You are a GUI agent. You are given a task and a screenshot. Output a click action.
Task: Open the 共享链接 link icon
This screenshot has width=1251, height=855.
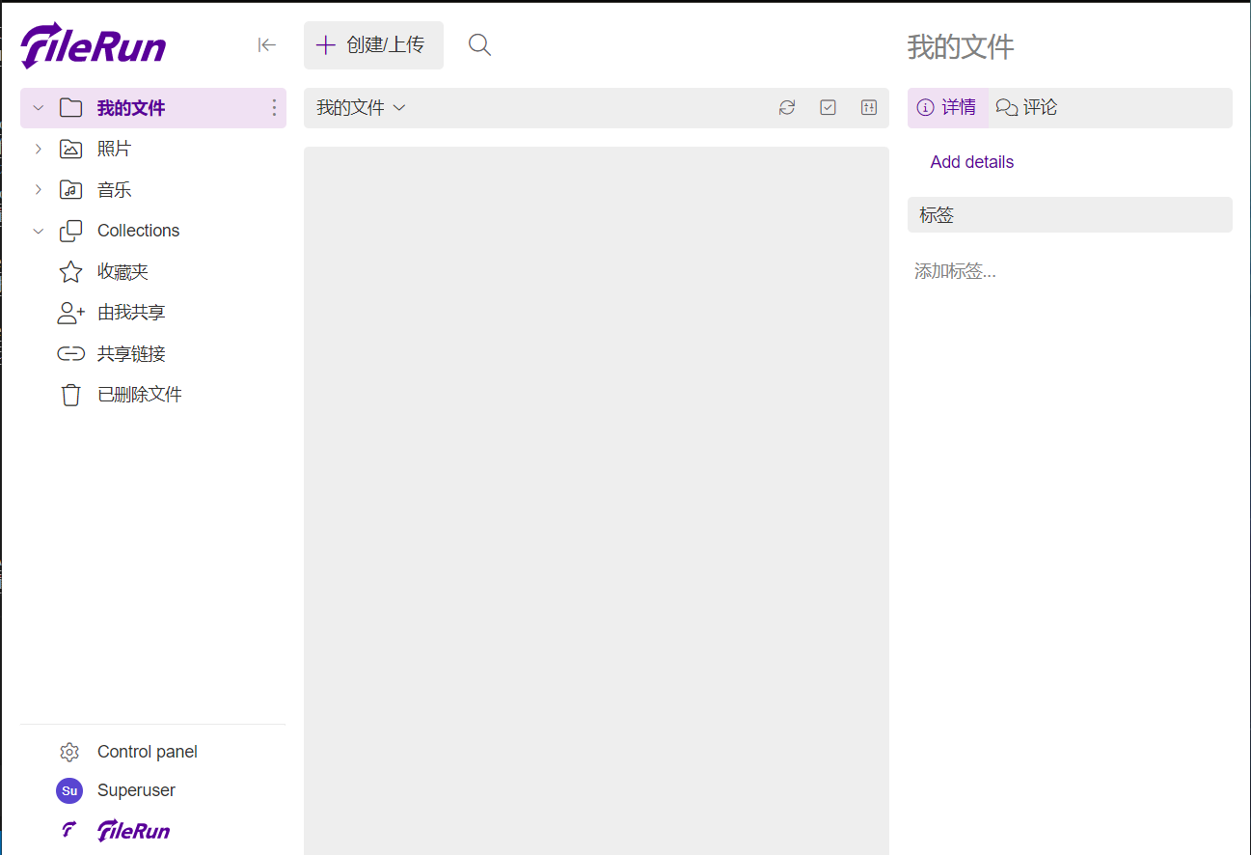click(x=69, y=353)
